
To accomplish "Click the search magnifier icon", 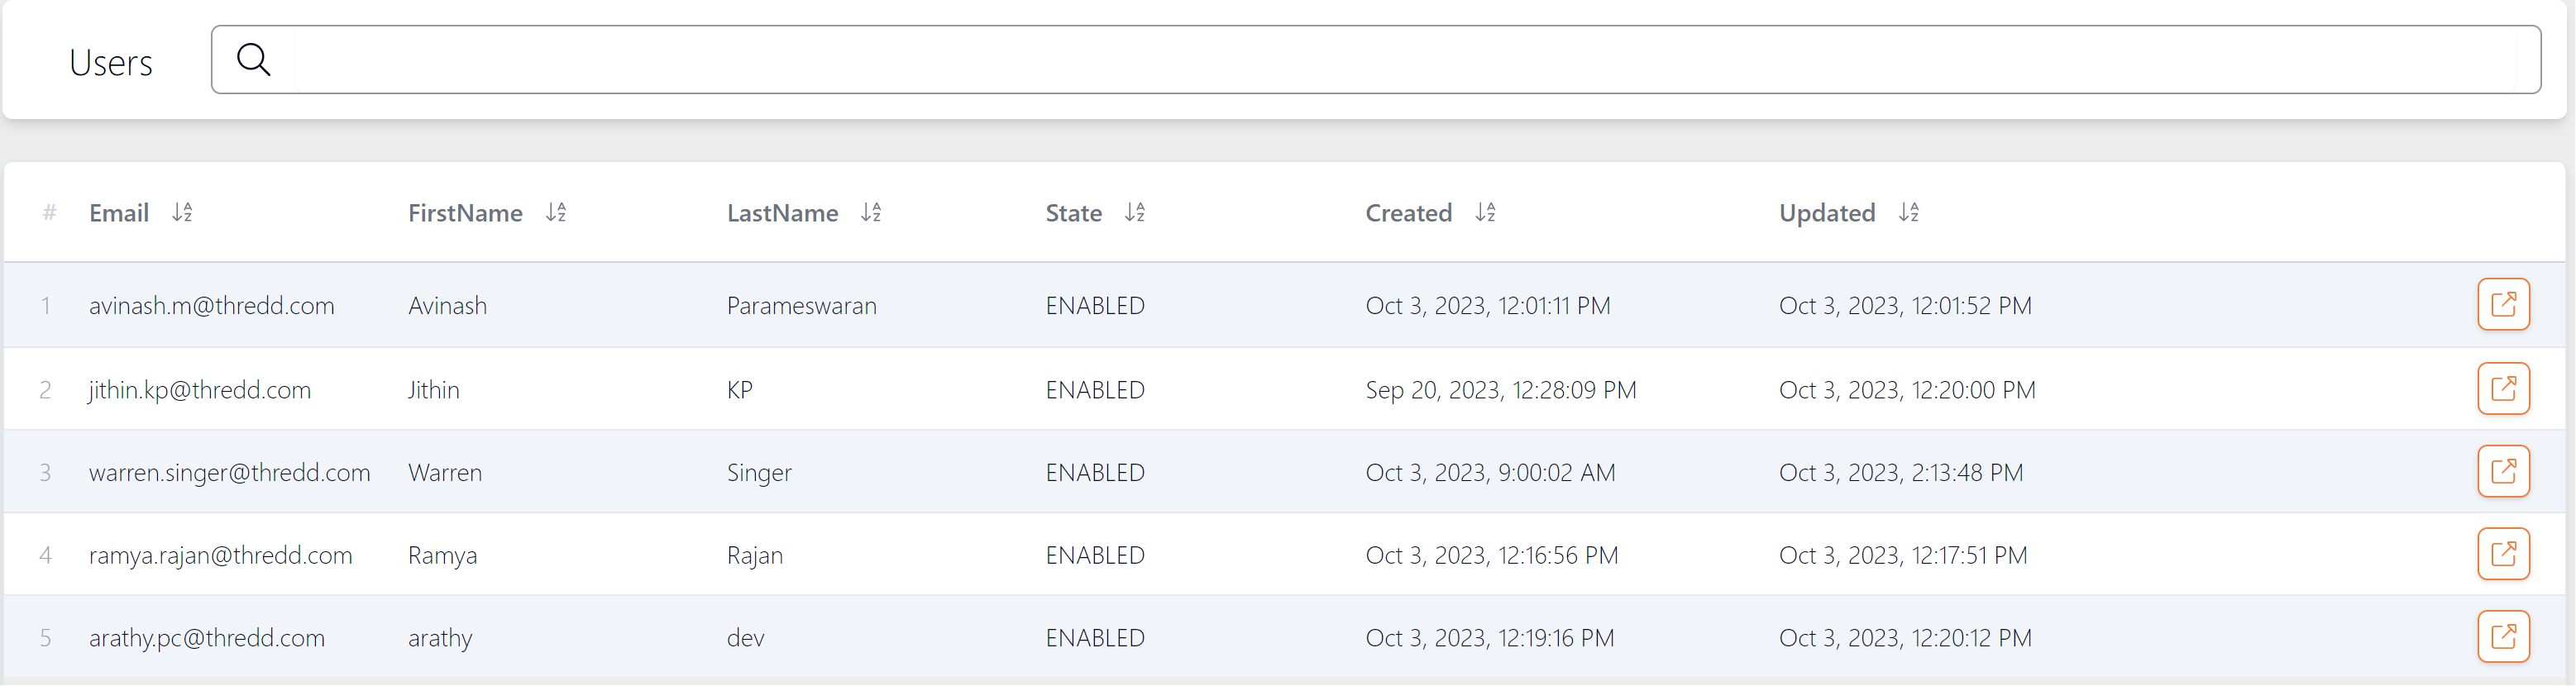I will pyautogui.click(x=253, y=60).
